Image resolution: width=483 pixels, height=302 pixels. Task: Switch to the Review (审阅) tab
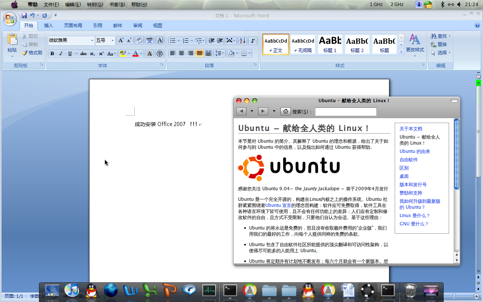point(138,26)
